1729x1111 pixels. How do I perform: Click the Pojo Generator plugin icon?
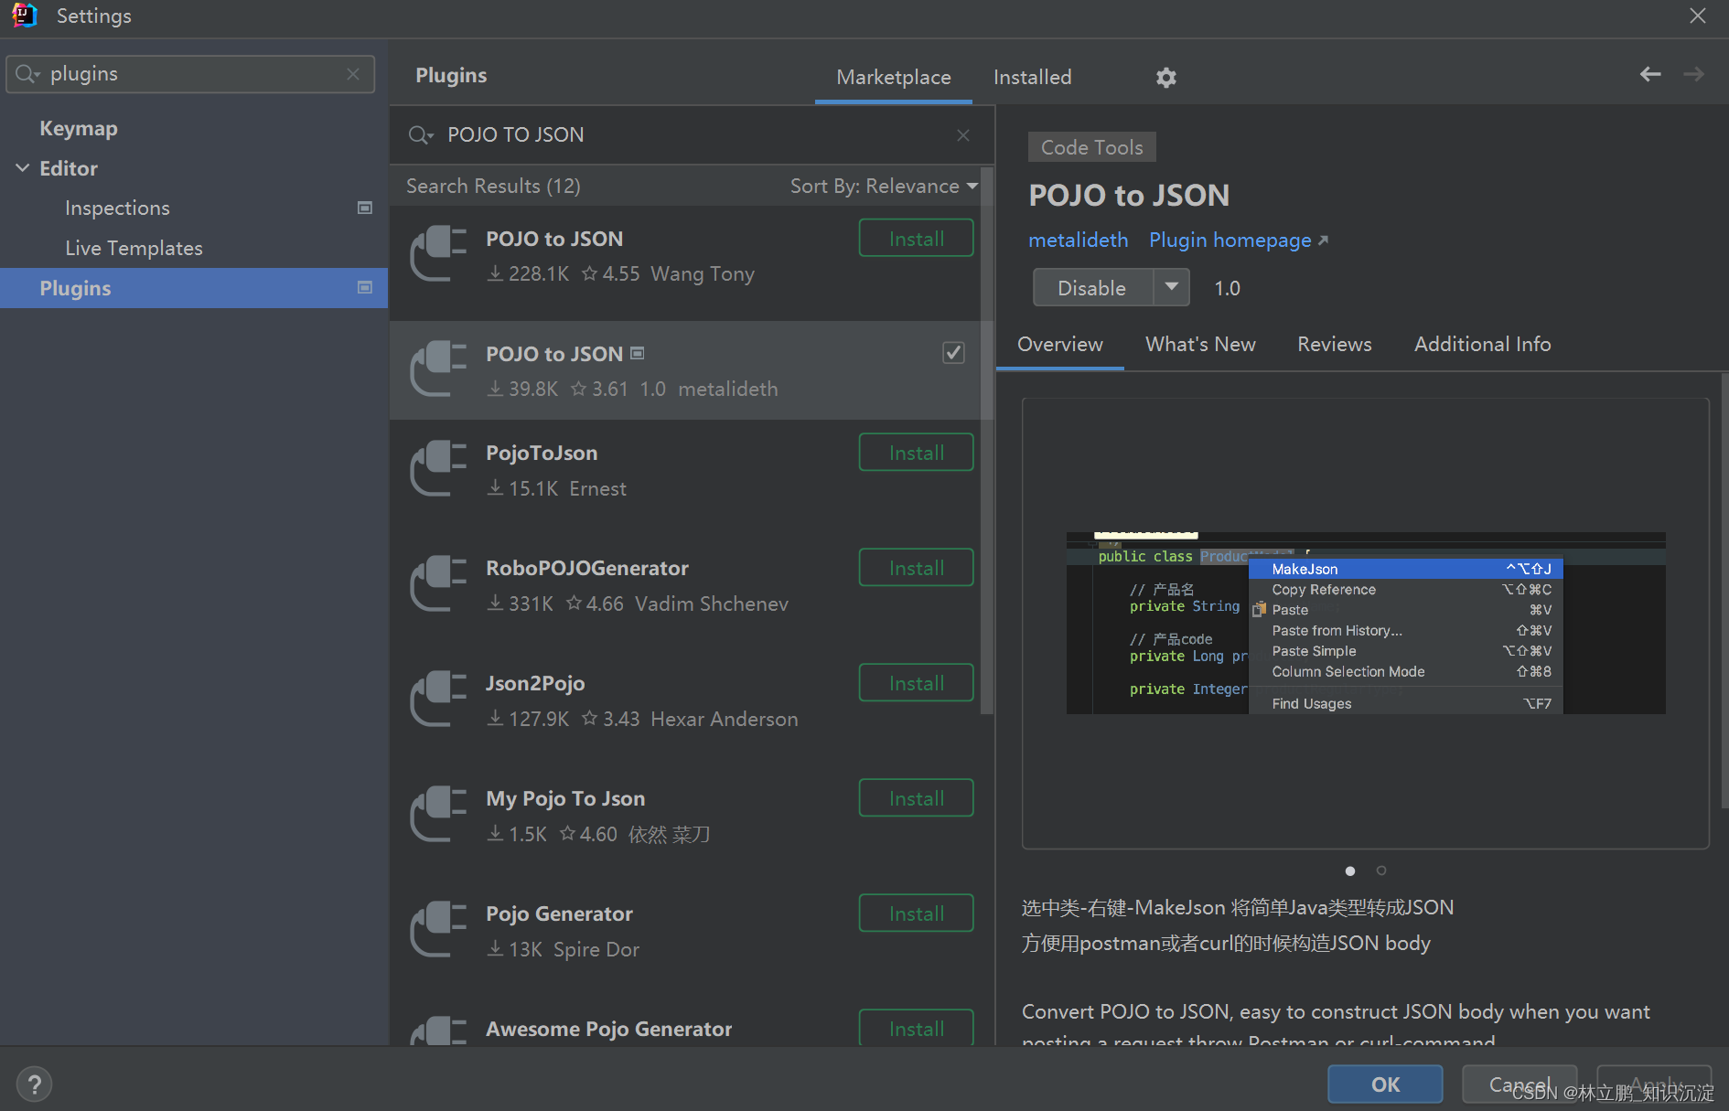coord(439,930)
